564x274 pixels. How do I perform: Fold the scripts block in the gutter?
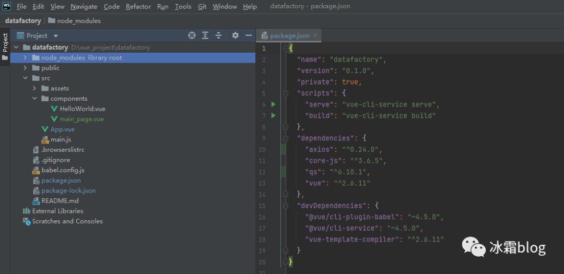(286, 93)
